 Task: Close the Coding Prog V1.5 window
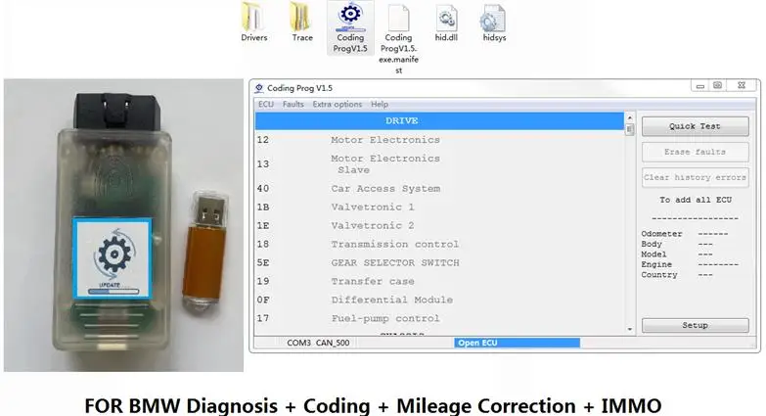pos(742,86)
